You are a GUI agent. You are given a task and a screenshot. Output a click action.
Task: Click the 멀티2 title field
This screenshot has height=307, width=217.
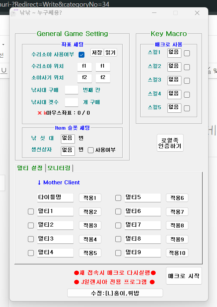tap(55, 225)
